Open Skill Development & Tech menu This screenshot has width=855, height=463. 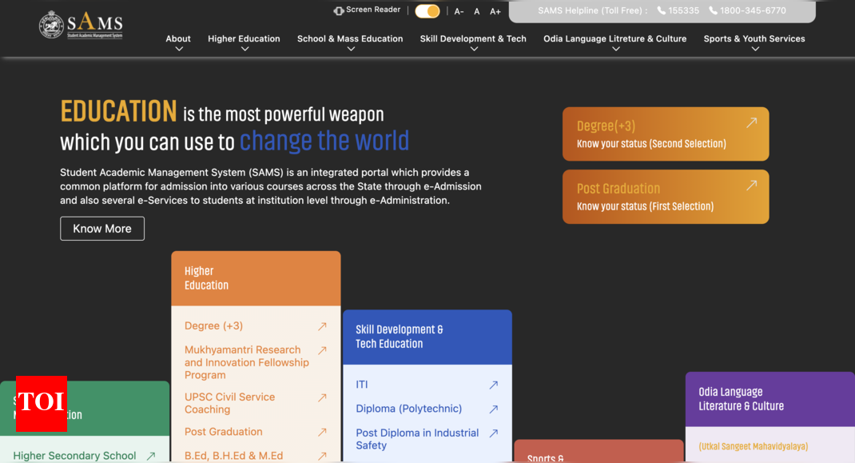click(x=473, y=42)
